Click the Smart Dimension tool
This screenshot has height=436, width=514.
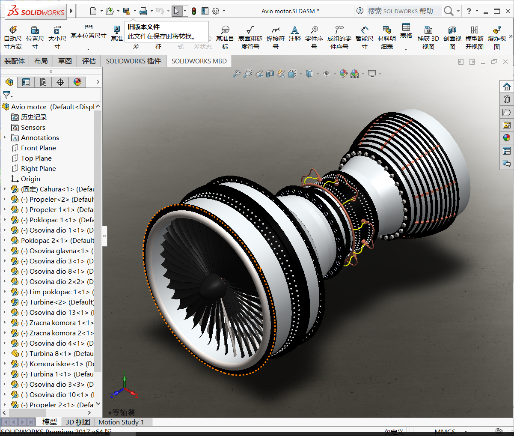(x=364, y=37)
